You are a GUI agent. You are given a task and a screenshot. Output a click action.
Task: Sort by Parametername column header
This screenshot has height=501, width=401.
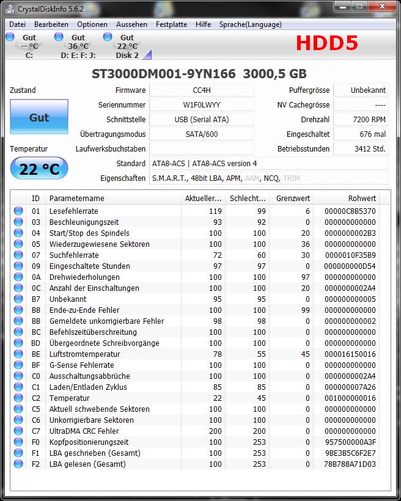click(113, 198)
